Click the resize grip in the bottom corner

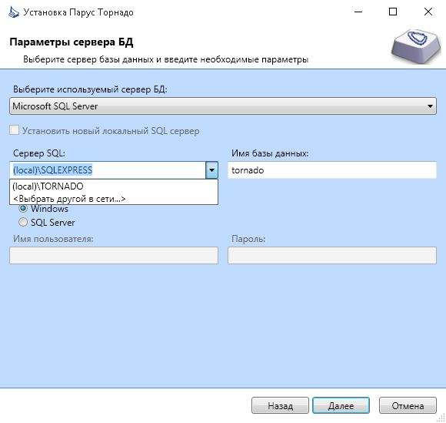coord(441,418)
